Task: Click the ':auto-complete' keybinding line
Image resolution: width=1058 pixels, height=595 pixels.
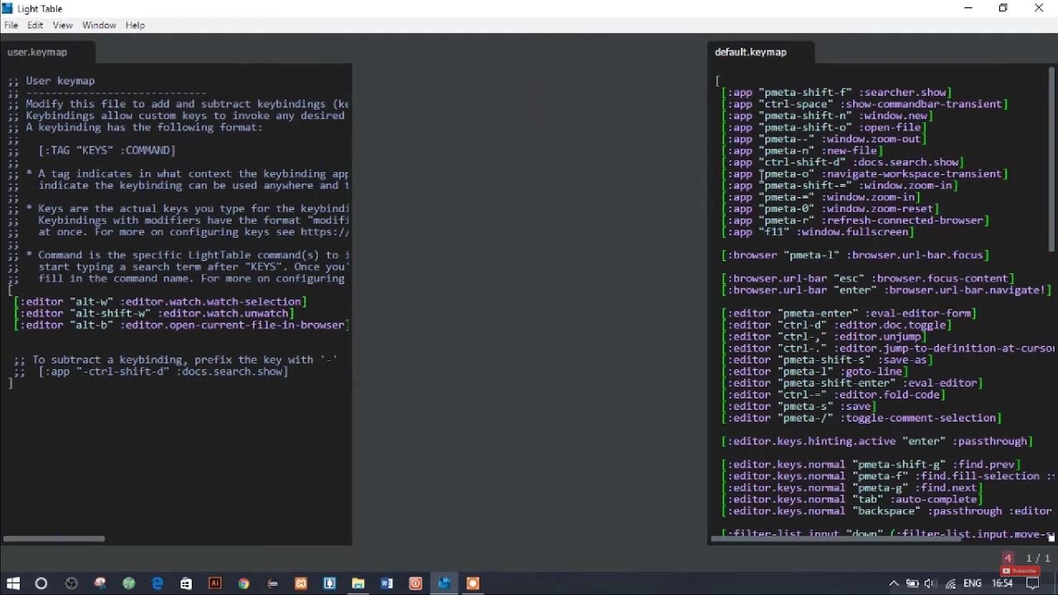Action: click(x=852, y=500)
